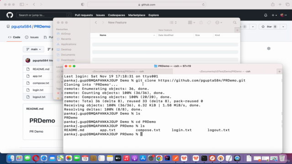Go back in Finder window

(x=96, y=22)
